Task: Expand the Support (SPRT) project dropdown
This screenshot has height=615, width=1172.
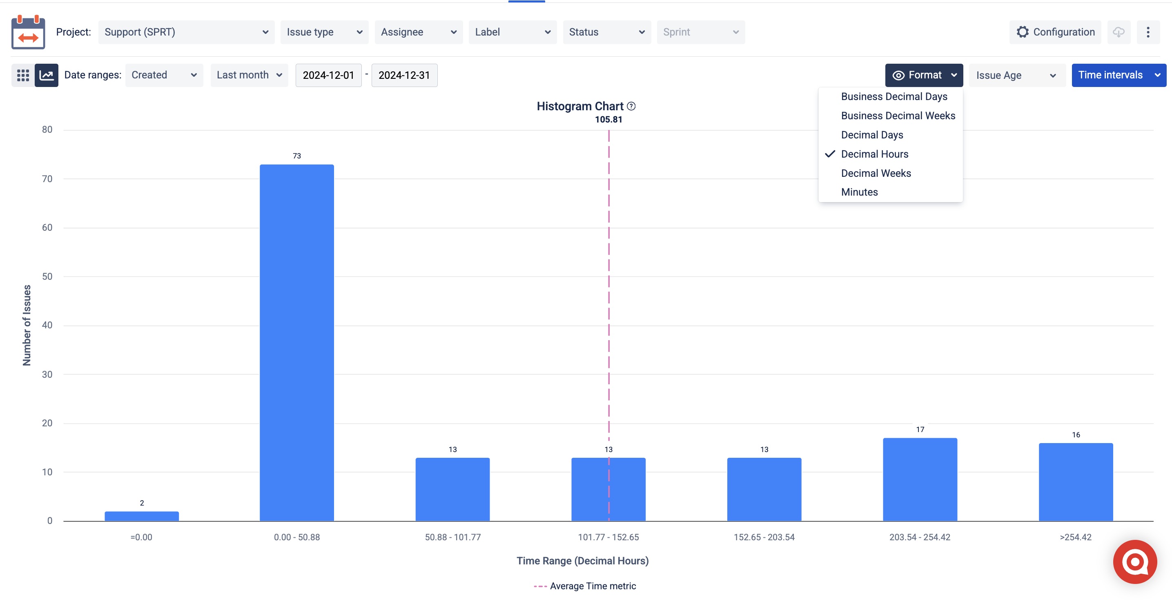Action: click(187, 32)
